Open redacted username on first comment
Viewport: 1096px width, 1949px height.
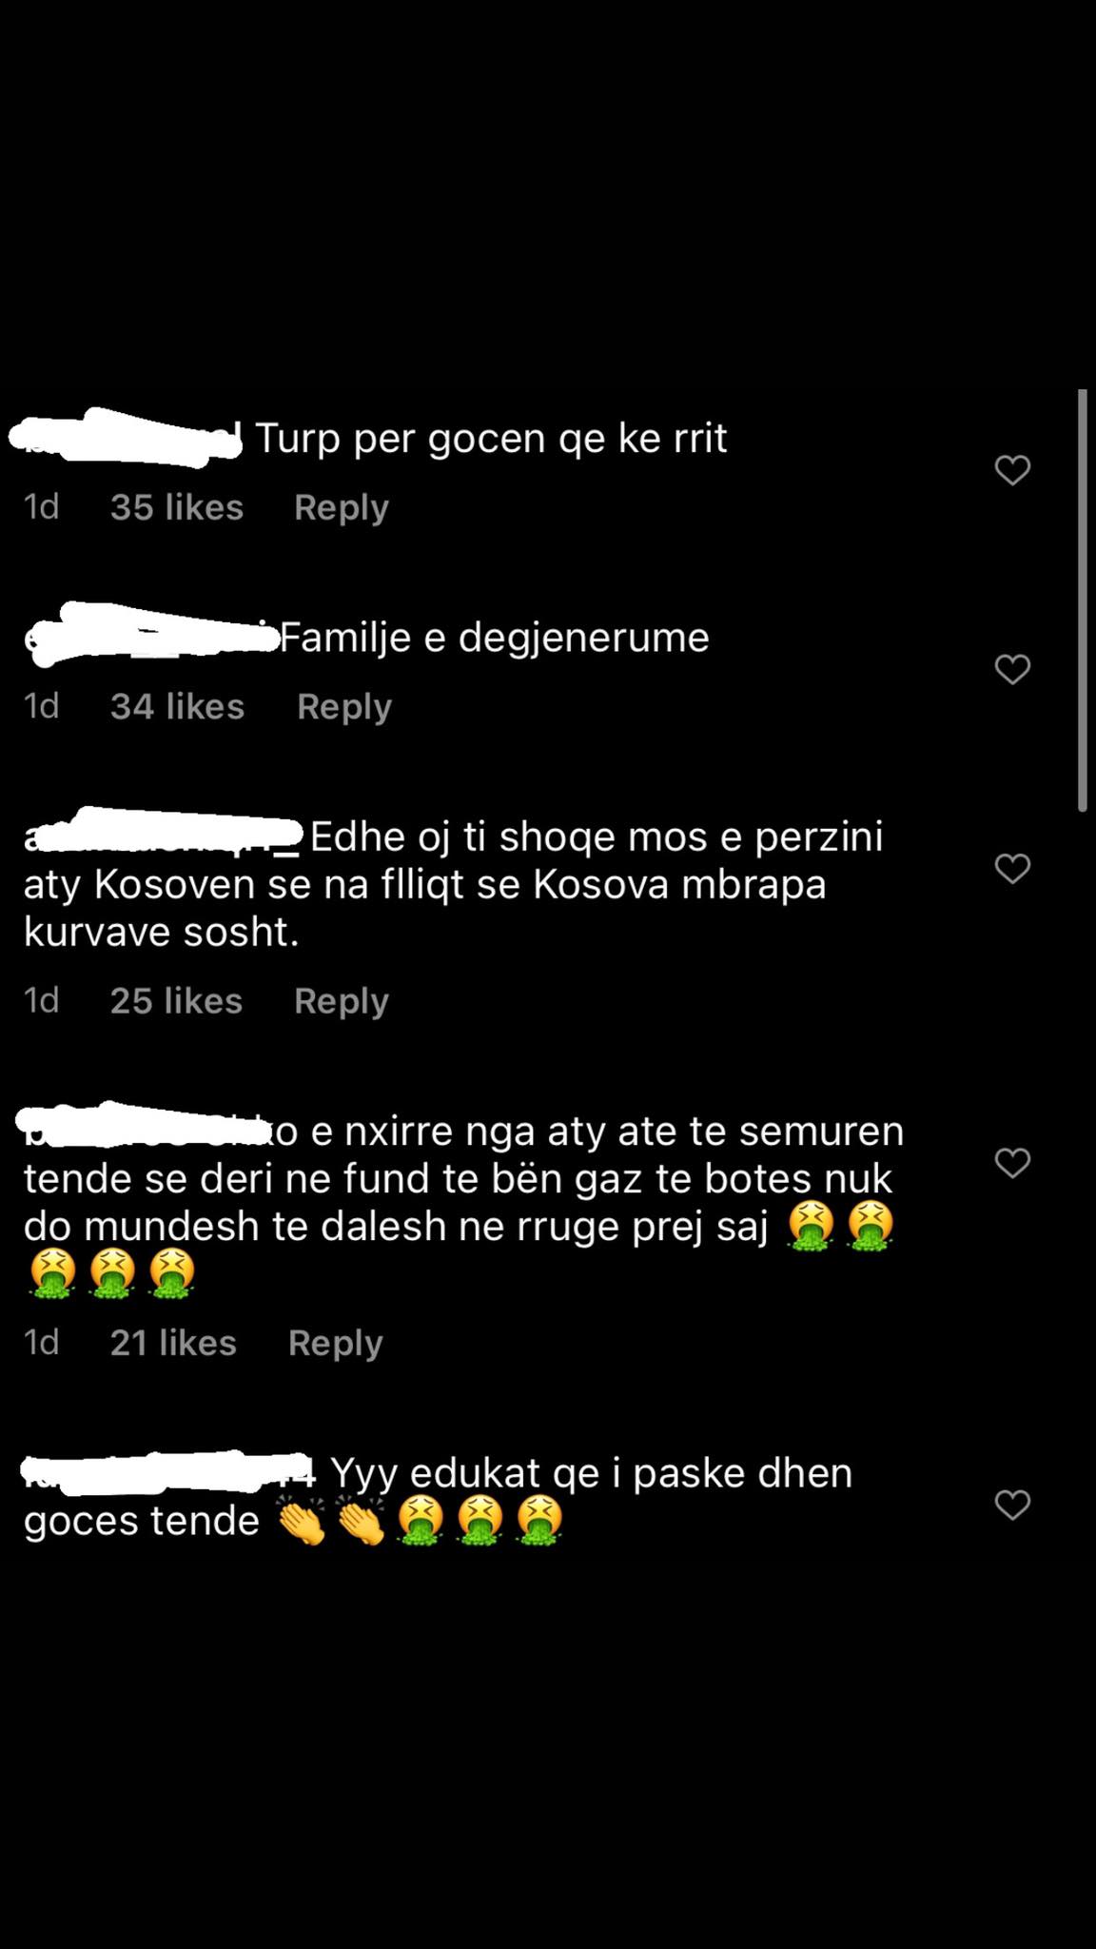pyautogui.click(x=126, y=438)
